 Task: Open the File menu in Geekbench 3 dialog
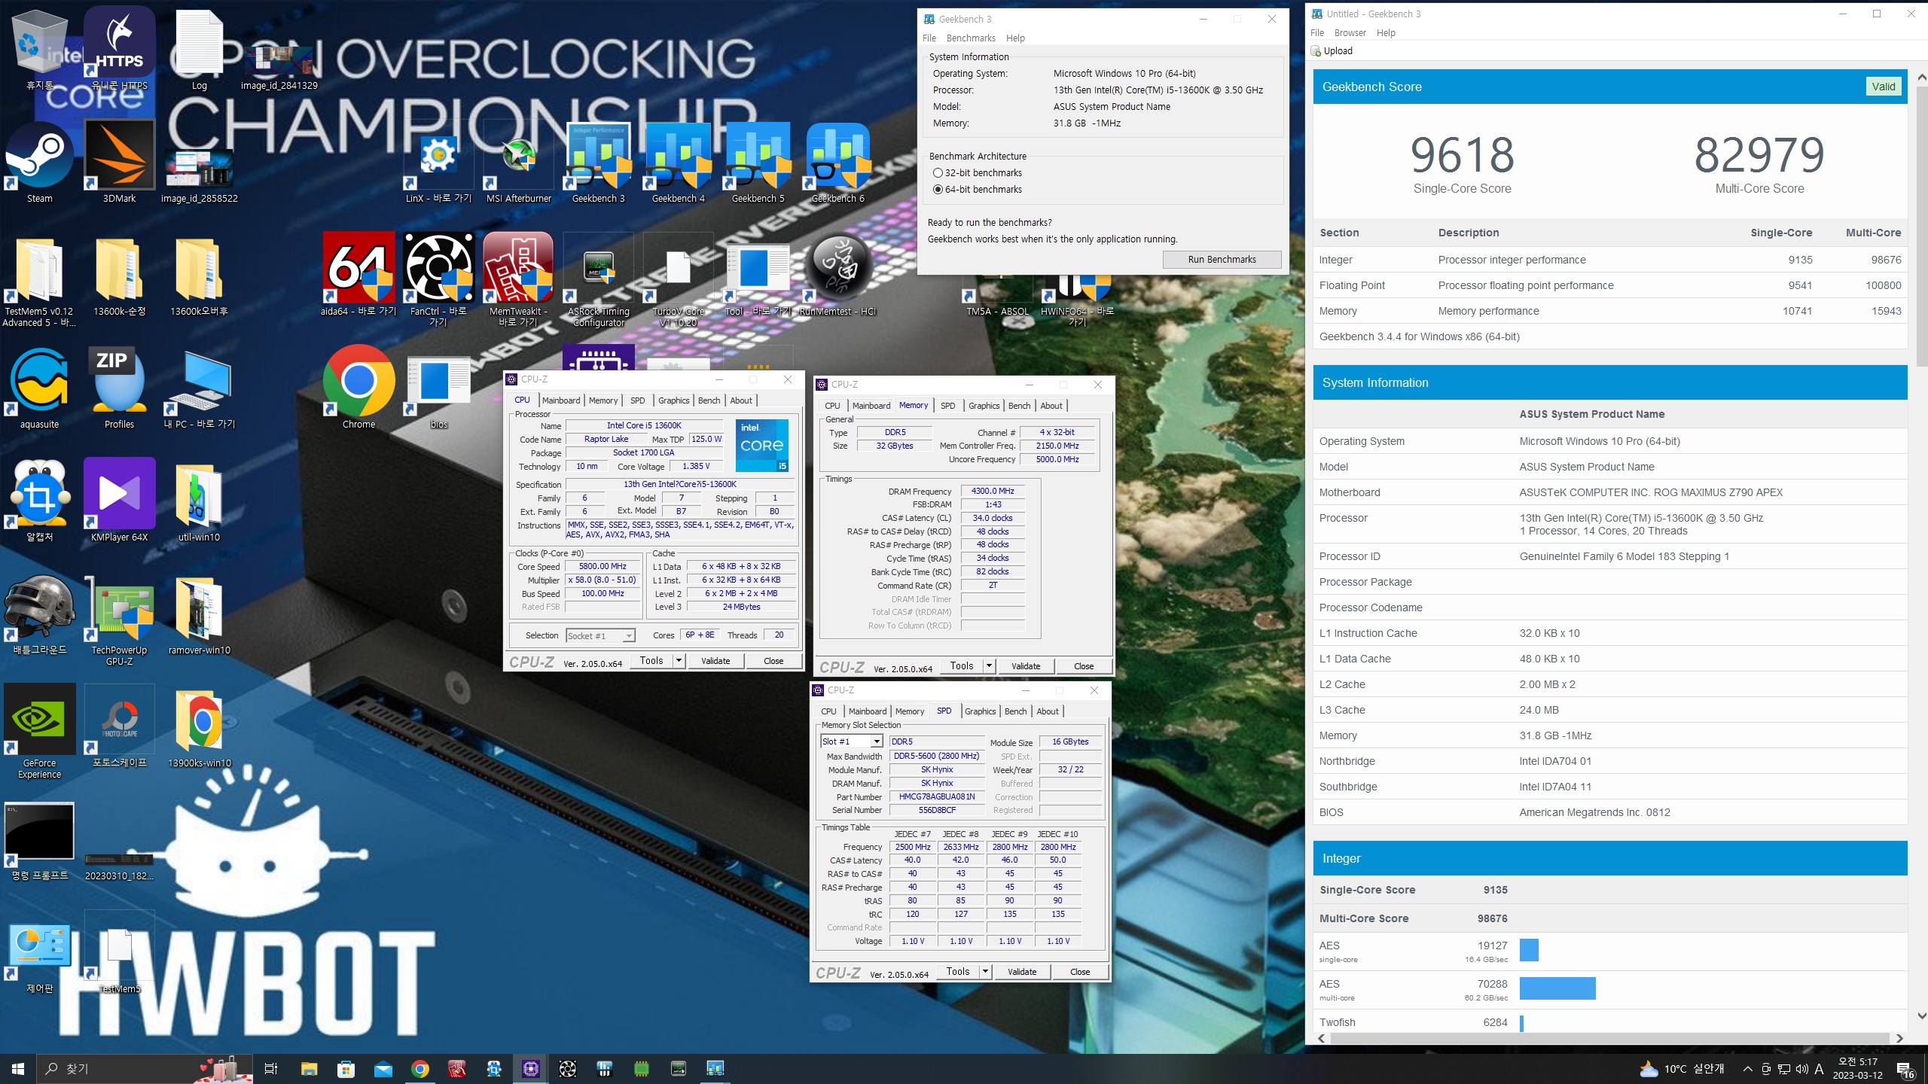[929, 38]
